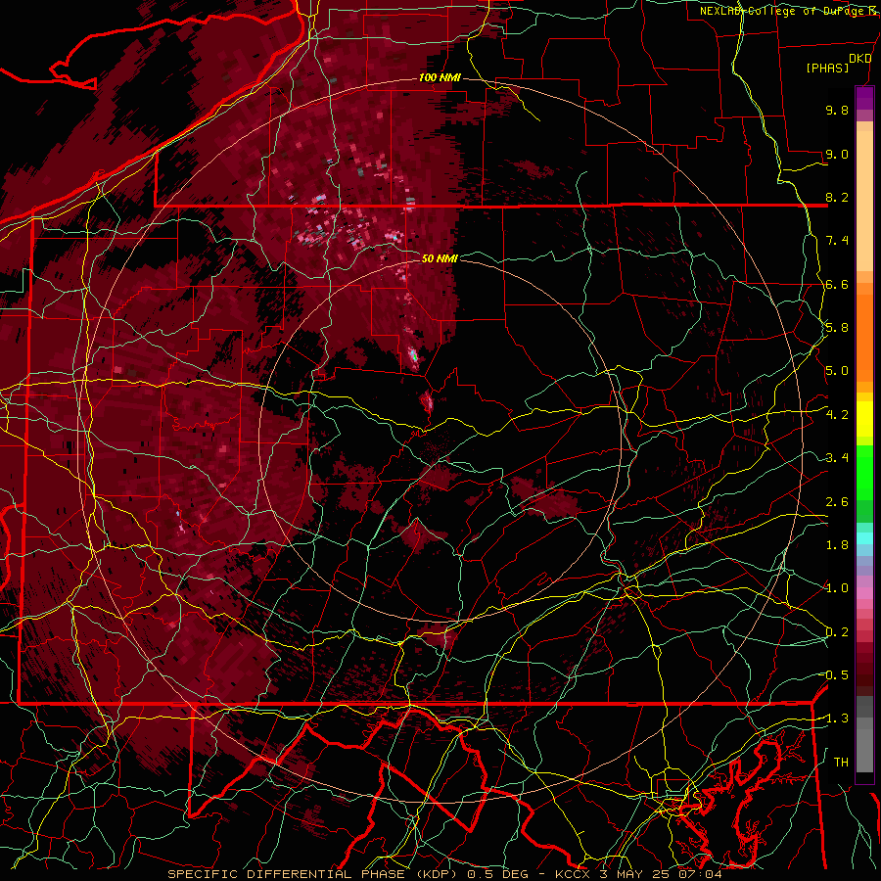Screen dimensions: 881x881
Task: Click the -0.5 scale value
Action: click(835, 675)
